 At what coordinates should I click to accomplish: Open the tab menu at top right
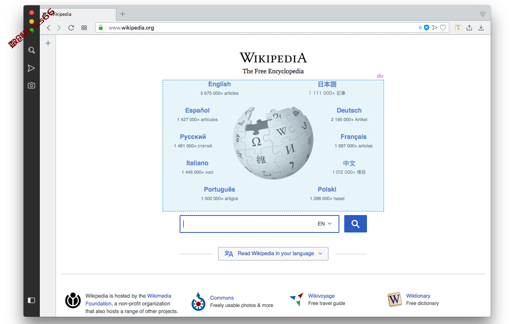(x=483, y=14)
